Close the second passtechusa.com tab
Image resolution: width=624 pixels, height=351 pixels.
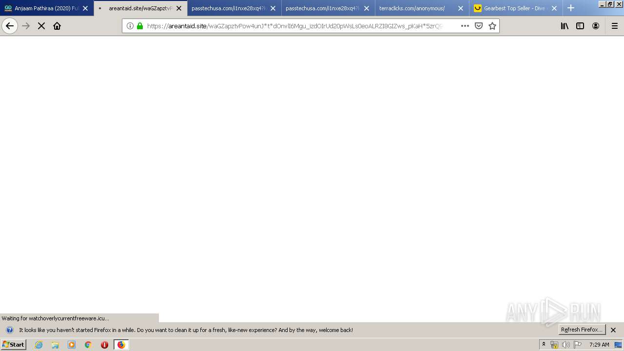[367, 8]
